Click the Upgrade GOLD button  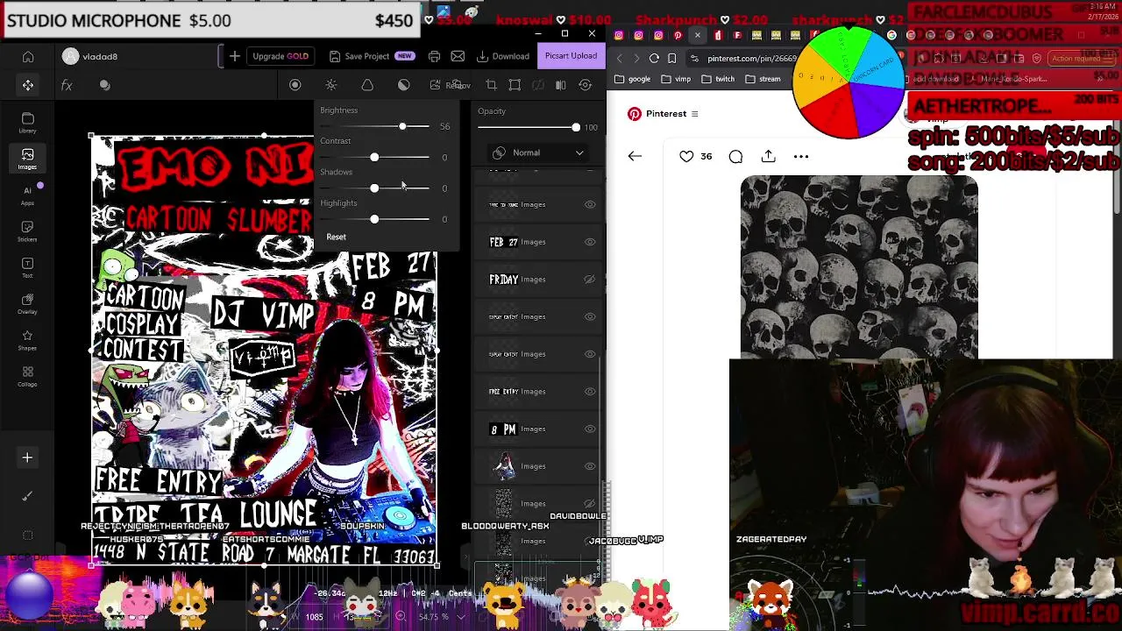click(280, 56)
